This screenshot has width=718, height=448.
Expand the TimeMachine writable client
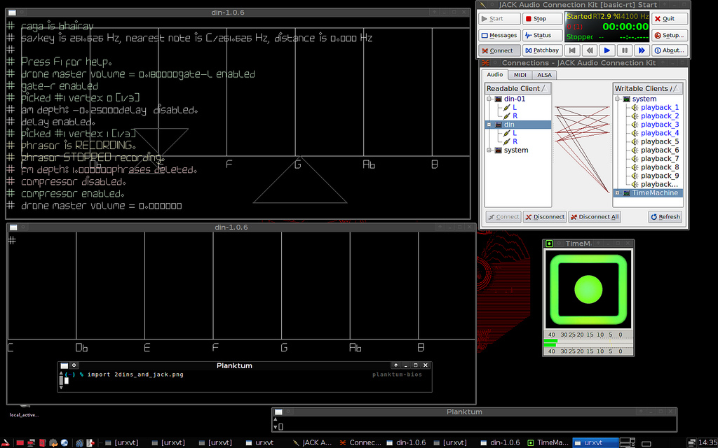(x=617, y=193)
